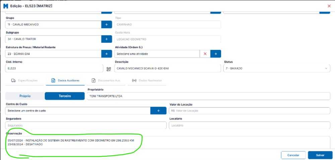Viewport: 335px width, 160px height.
Task: Open the Status dropdown showing BAIXADO
Action: pyautogui.click(x=276, y=68)
